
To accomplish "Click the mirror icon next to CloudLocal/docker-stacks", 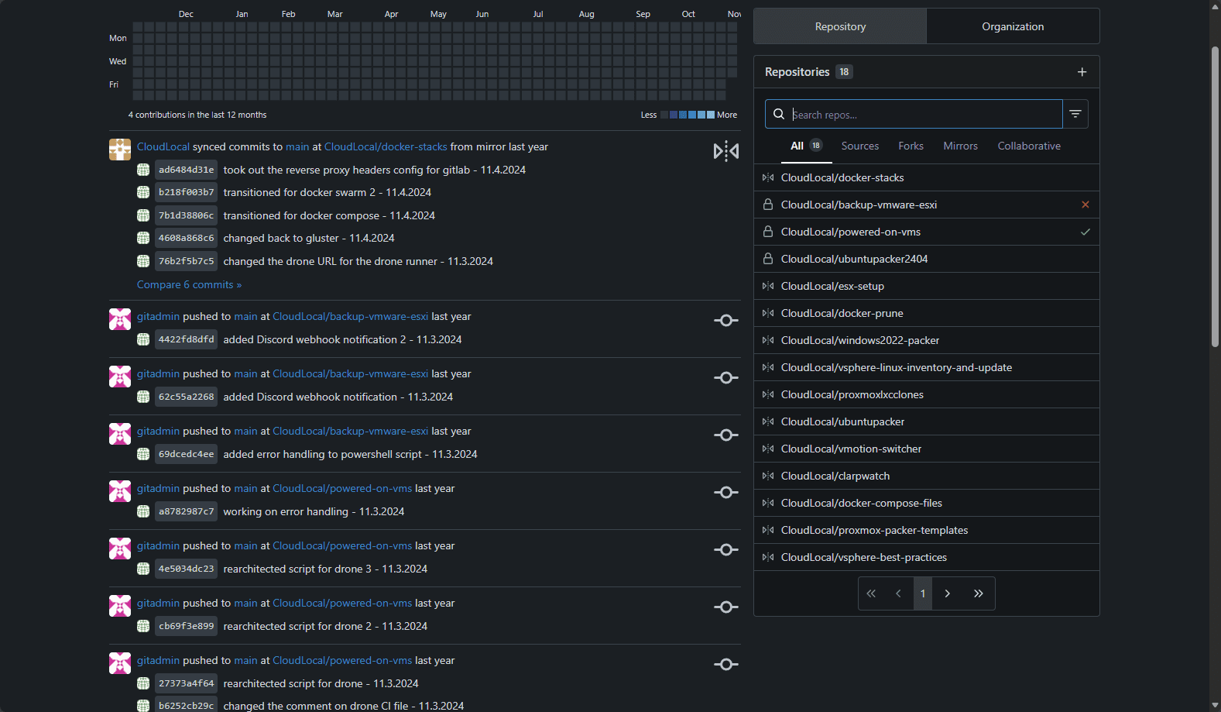I will (767, 177).
